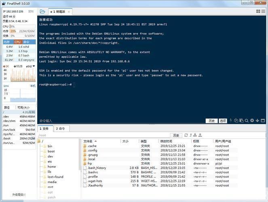Screen dimensions: 268x202
Task: Select the .local folder row
Action: click(160, 159)
